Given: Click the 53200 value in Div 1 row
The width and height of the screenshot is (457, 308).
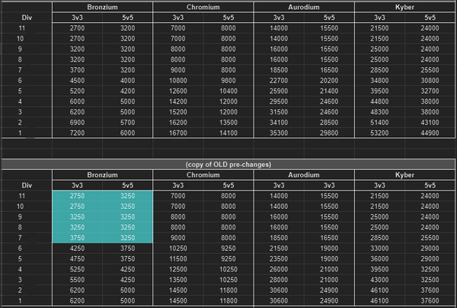Looking at the screenshot, I should pyautogui.click(x=380, y=133).
